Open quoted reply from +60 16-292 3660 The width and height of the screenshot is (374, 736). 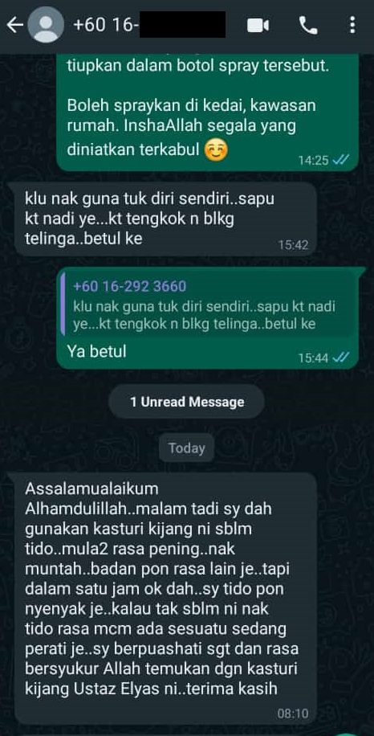207,305
